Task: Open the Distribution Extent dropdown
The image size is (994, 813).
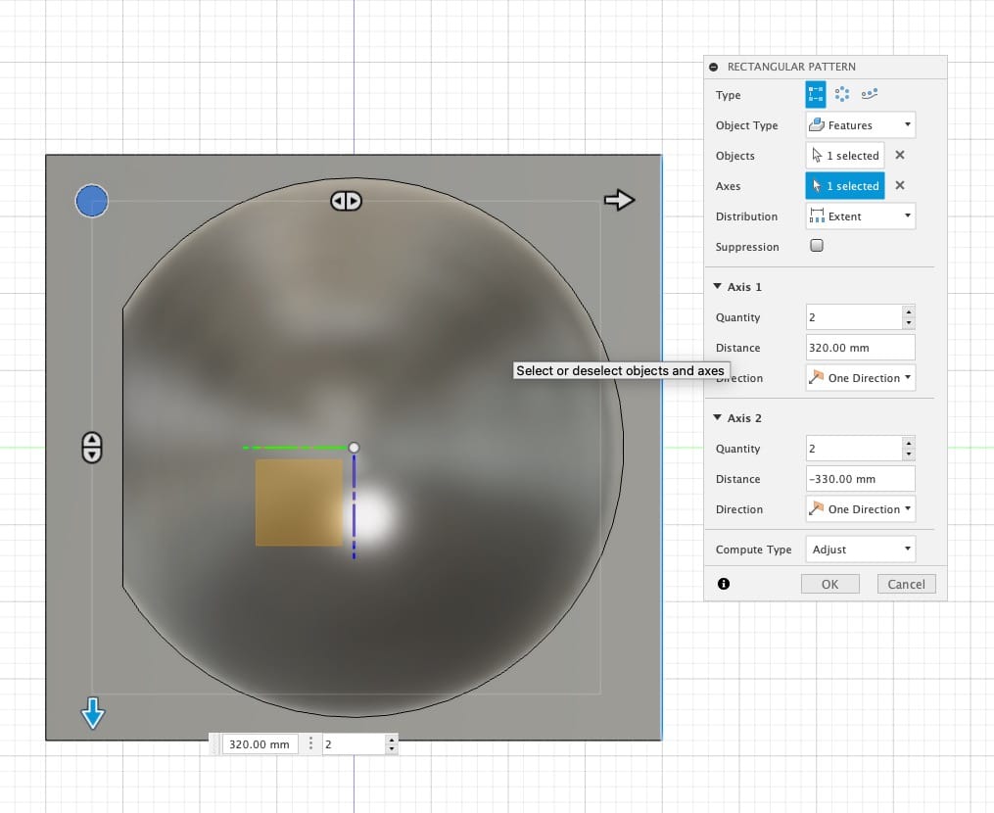Action: click(x=860, y=216)
